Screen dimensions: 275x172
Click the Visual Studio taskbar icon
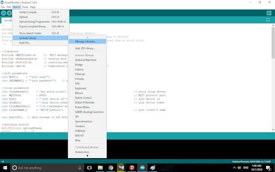(121, 168)
